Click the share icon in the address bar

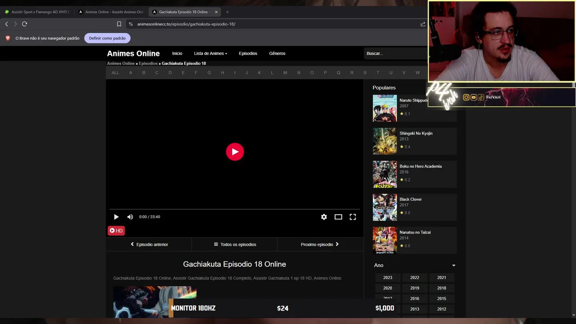pyautogui.click(x=423, y=24)
